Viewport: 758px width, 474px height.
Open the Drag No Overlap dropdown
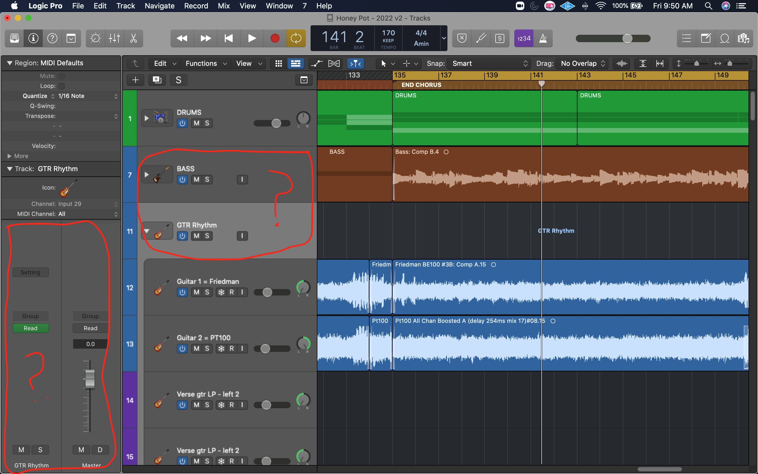(x=582, y=64)
